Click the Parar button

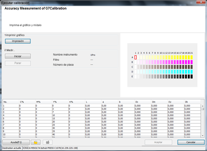coord(18,63)
